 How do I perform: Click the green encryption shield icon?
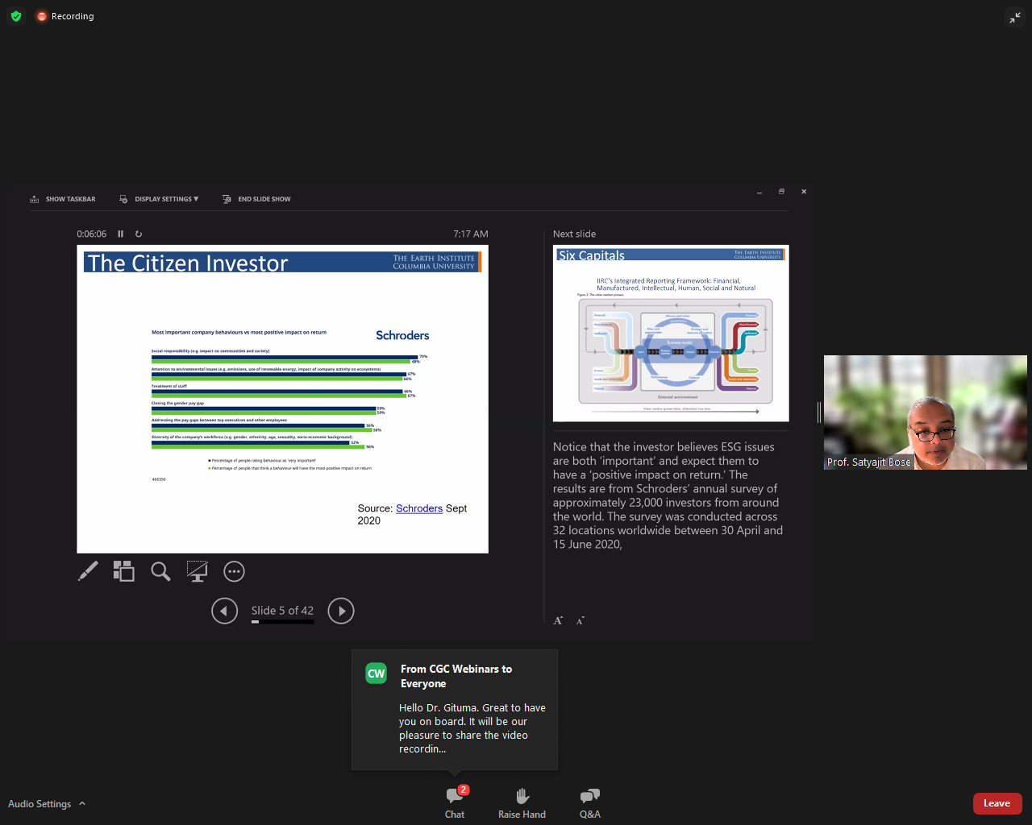pyautogui.click(x=16, y=16)
